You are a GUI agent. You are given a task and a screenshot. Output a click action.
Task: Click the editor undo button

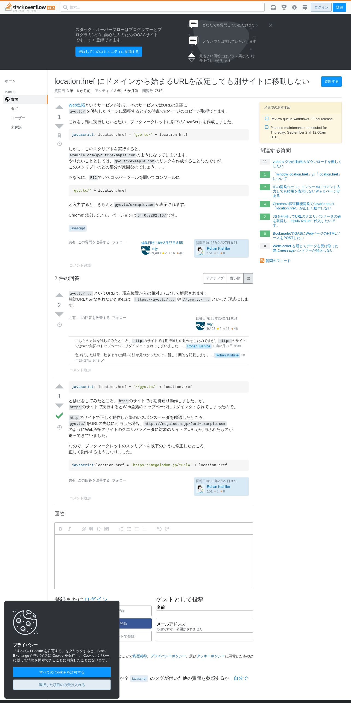click(159, 529)
